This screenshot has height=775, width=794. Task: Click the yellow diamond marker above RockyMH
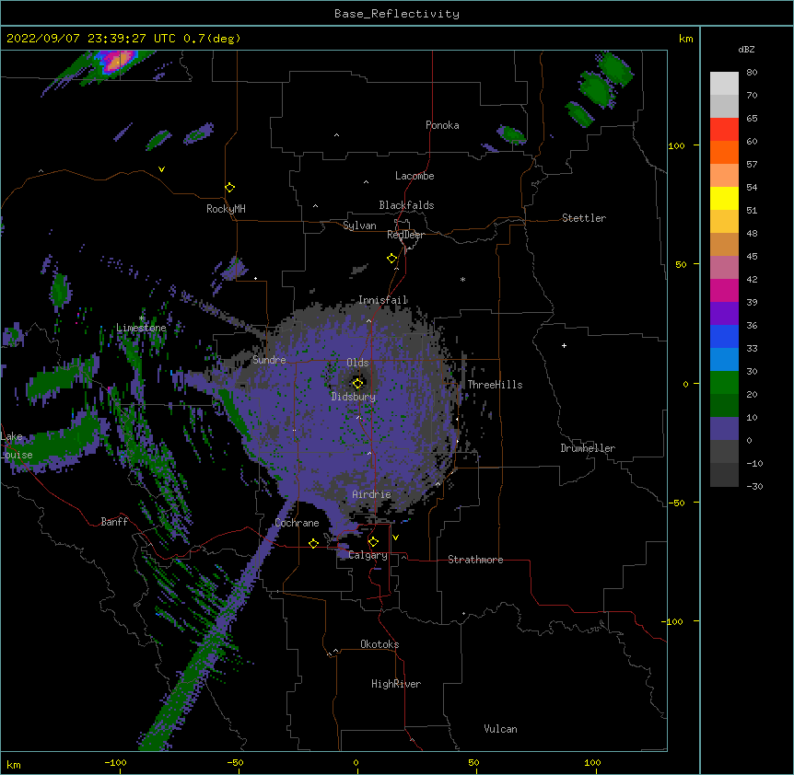coord(230,188)
